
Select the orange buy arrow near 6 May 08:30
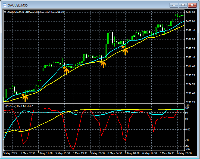pos(125,52)
